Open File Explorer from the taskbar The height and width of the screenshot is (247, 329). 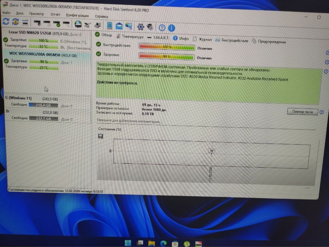click(x=151, y=243)
